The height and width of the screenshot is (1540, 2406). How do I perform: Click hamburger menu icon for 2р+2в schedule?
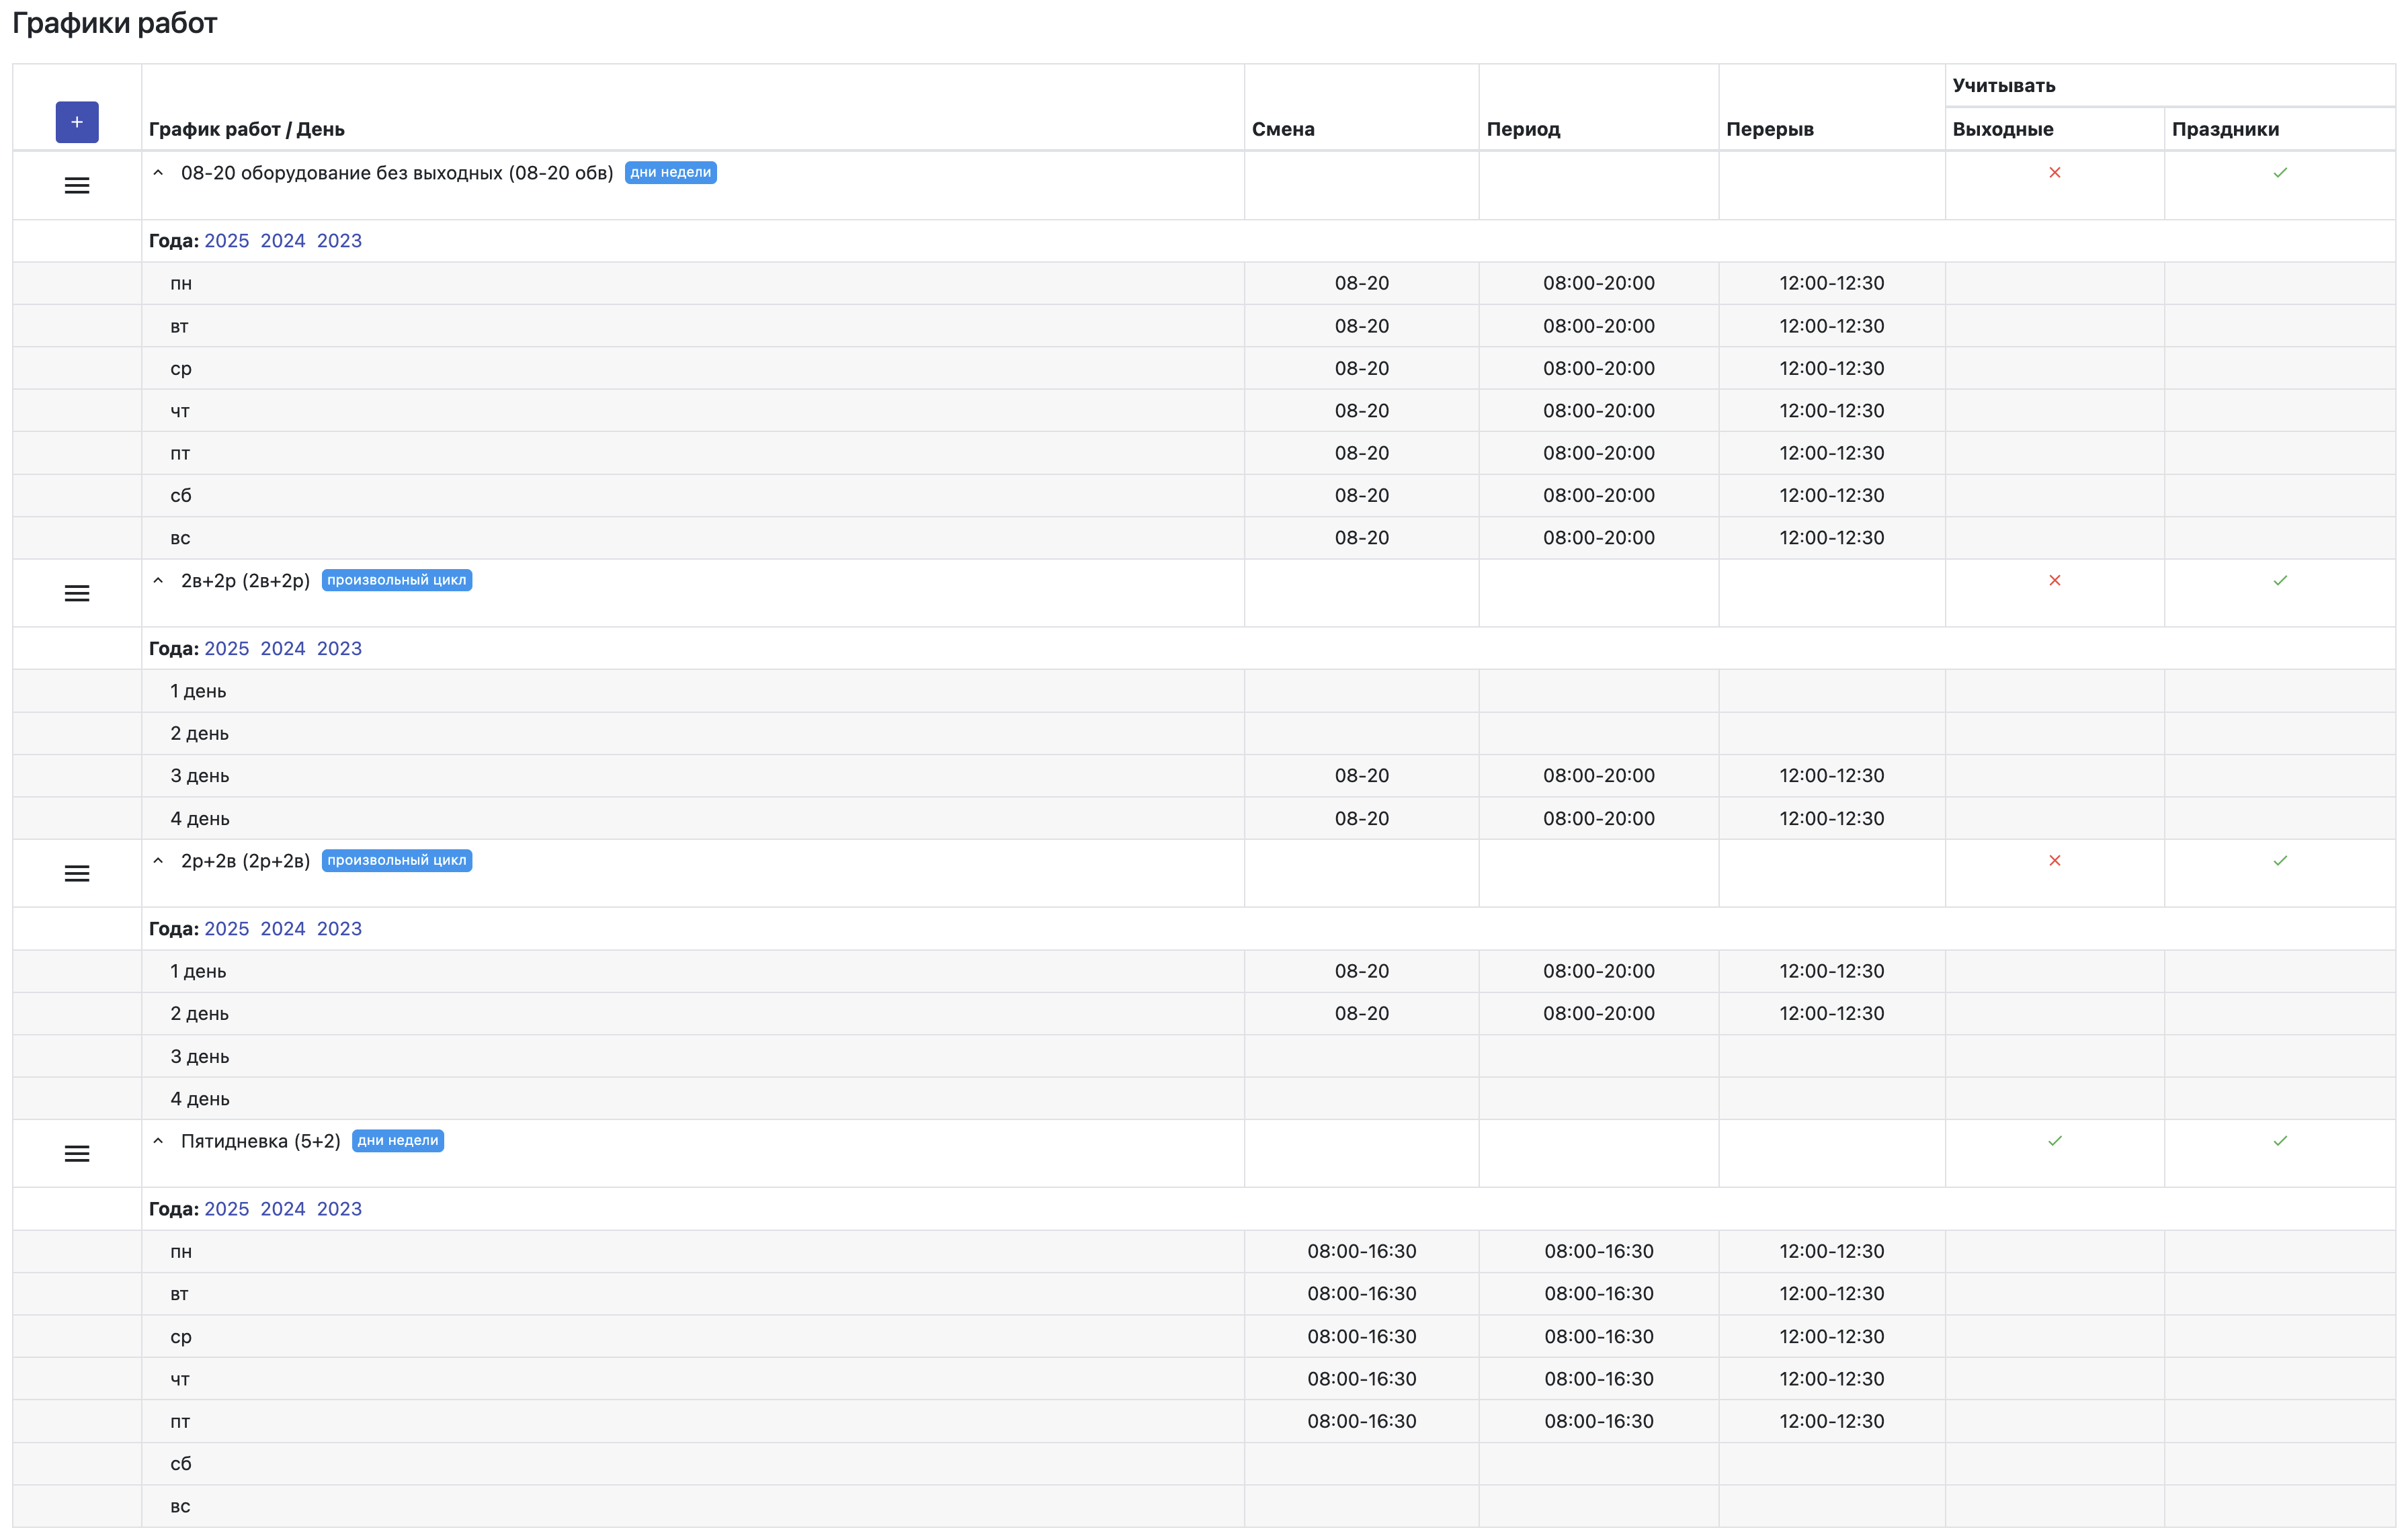click(x=77, y=874)
